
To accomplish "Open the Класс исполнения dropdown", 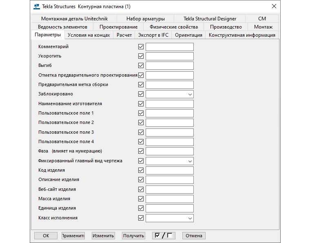I will pos(170,218).
